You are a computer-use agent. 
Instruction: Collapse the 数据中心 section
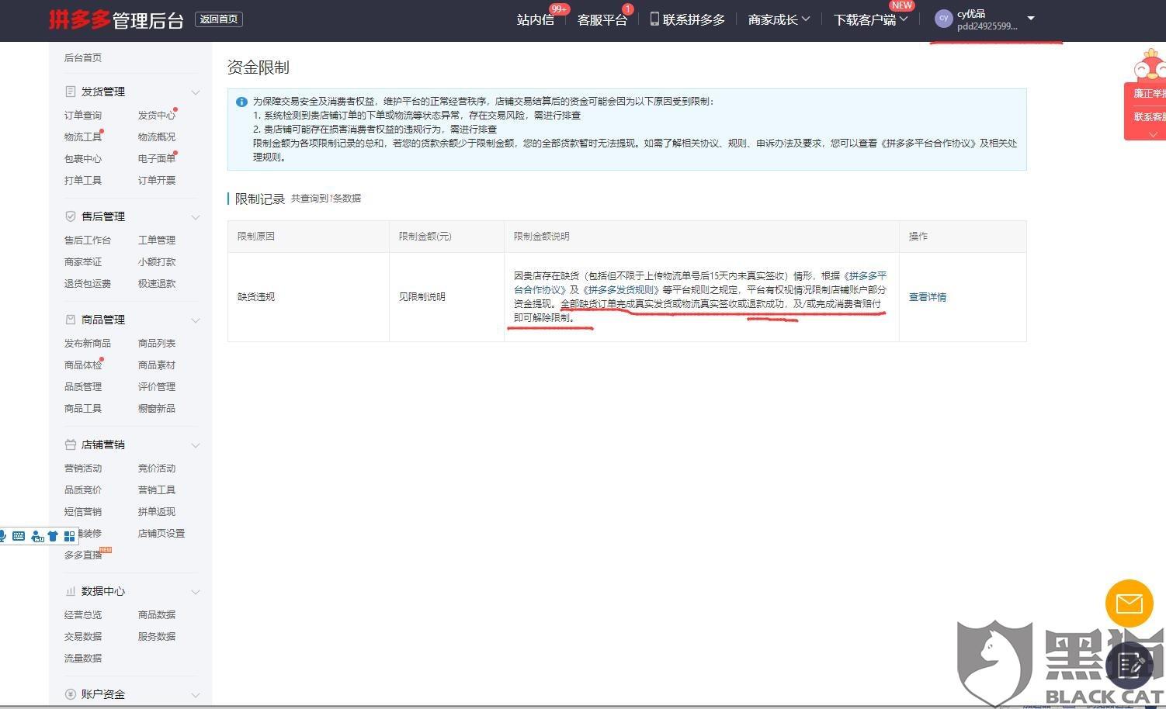196,592
